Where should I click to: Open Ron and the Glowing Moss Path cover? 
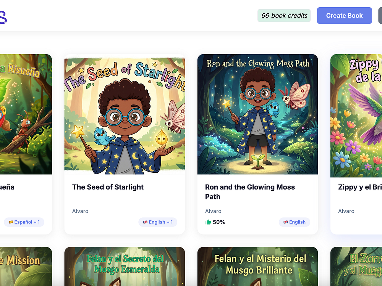click(x=257, y=114)
